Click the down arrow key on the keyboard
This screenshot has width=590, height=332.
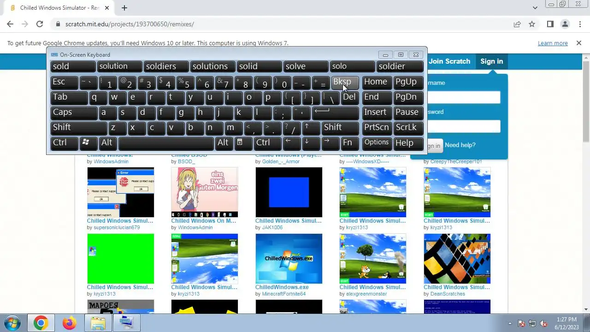point(311,143)
